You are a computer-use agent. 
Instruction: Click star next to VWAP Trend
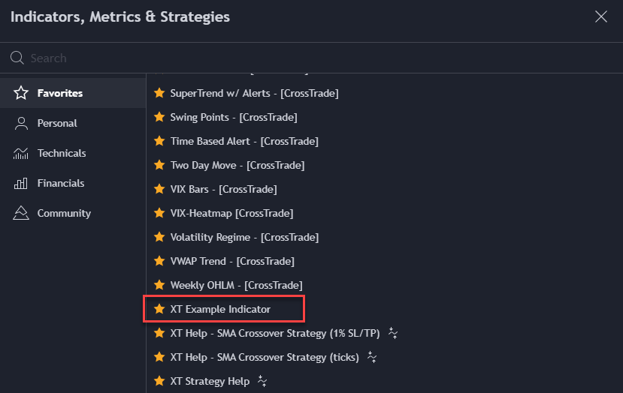(x=159, y=261)
